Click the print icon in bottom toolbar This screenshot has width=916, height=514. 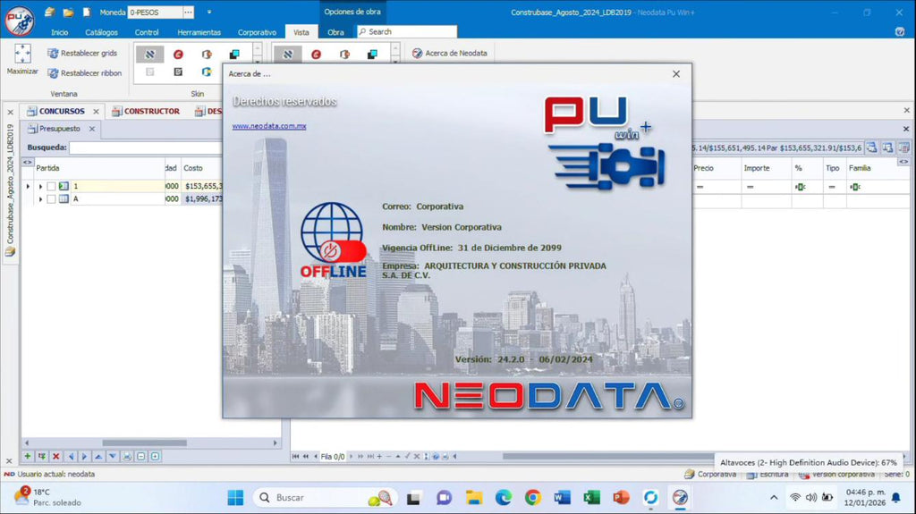127,456
